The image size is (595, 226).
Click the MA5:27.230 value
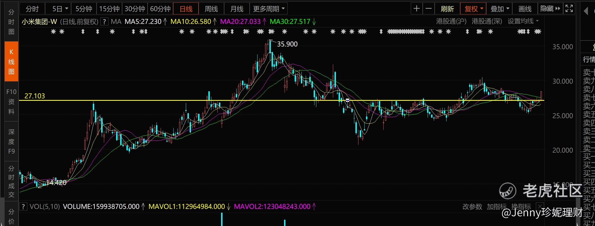[x=143, y=21]
